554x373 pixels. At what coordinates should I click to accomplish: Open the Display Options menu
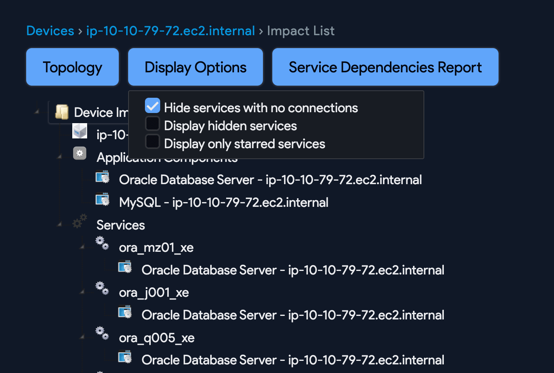[x=195, y=67]
